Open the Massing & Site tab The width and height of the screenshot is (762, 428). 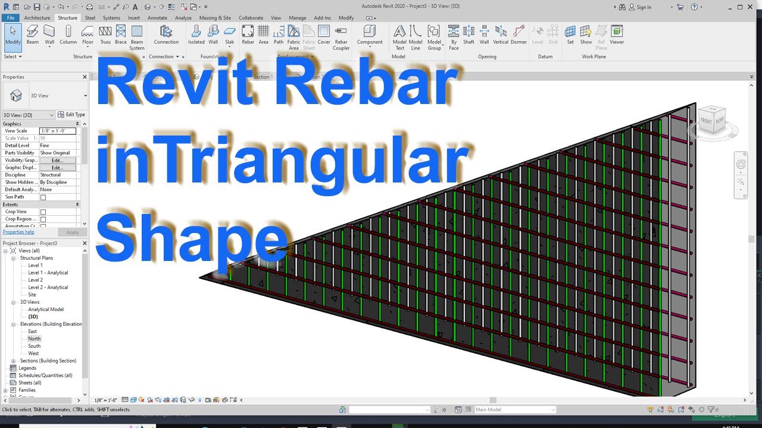[x=215, y=18]
